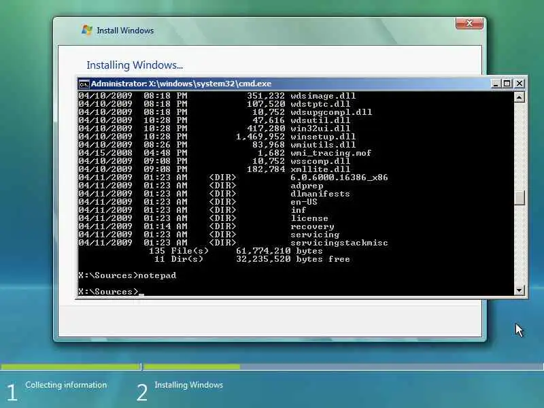Select the xmllite.dll file name
This screenshot has height=408, width=544.
320,169
